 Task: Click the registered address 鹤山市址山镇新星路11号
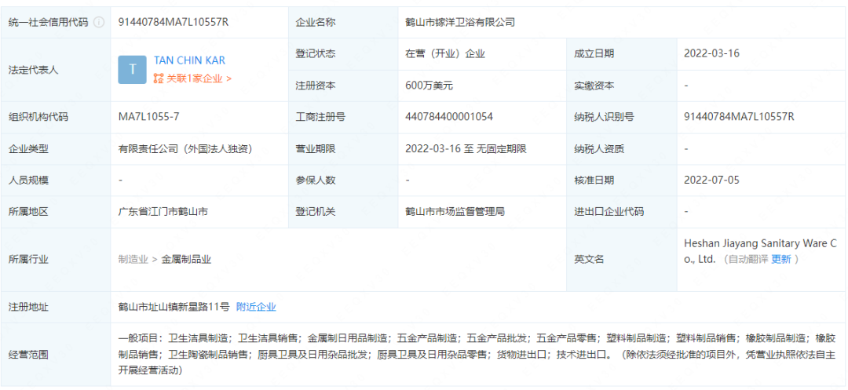click(x=174, y=307)
